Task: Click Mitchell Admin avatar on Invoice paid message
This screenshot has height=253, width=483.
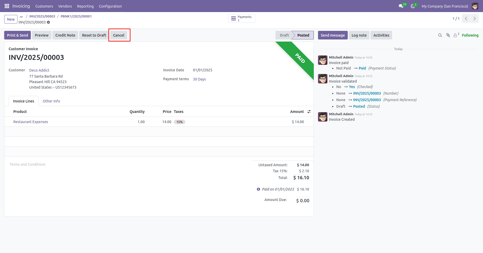Action: [323, 60]
